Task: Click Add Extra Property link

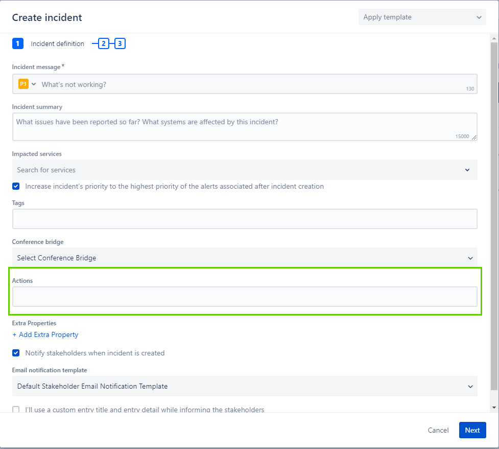Action: click(x=45, y=334)
